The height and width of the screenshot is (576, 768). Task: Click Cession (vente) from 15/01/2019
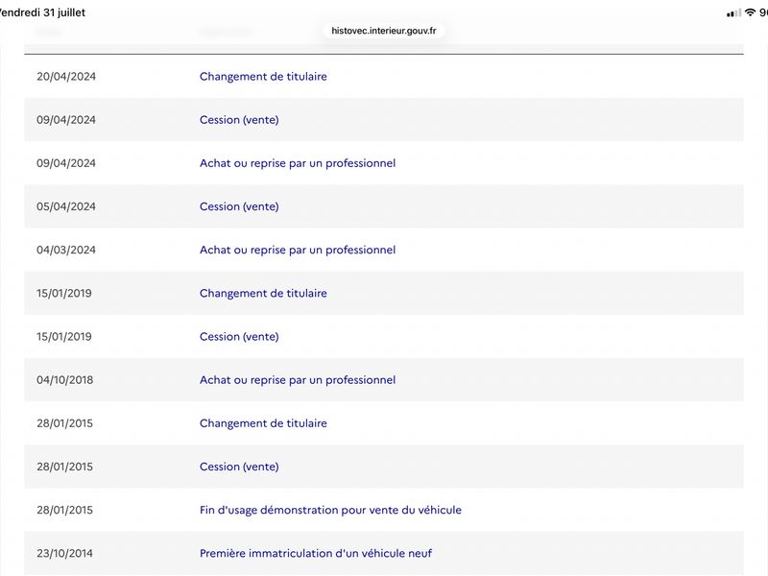click(239, 337)
